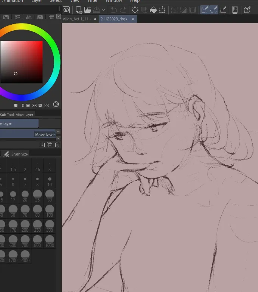Toggle Show selection border icon
Image resolution: width=258 pixels, height=292 pixels.
pos(193,10)
